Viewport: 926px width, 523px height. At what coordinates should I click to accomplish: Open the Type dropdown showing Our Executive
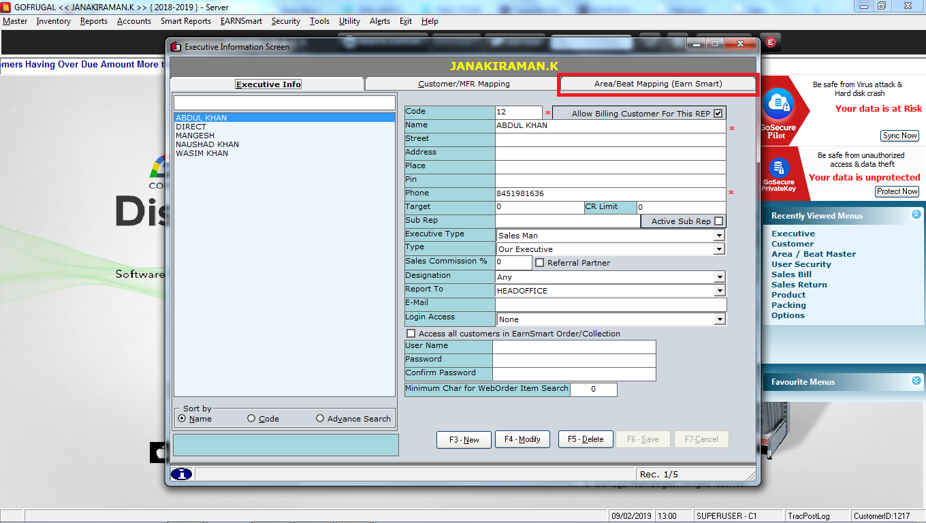tap(718, 249)
